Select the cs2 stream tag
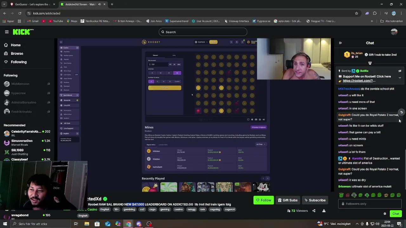The image size is (406, 228). coord(142,209)
